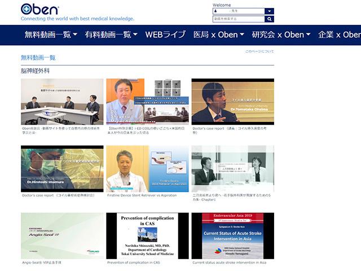This screenshot has width=361, height=271.
Task: Open the Dr. Hirotoshi Imamura video thumbnail
Action: pyautogui.click(x=62, y=168)
